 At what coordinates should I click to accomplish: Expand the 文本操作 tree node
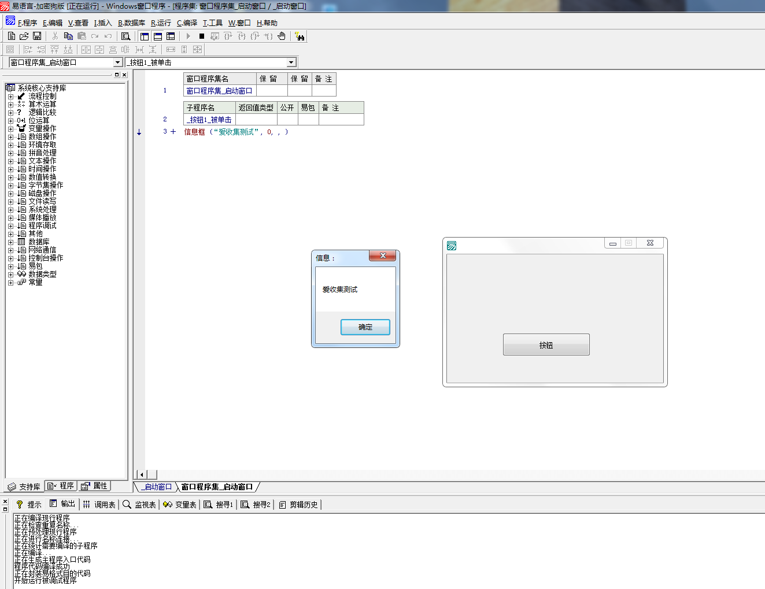(x=10, y=161)
